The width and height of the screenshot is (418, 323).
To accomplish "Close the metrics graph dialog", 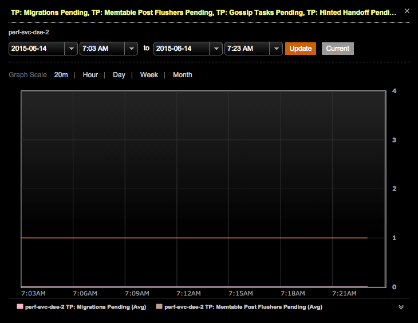I will pos(407,11).
